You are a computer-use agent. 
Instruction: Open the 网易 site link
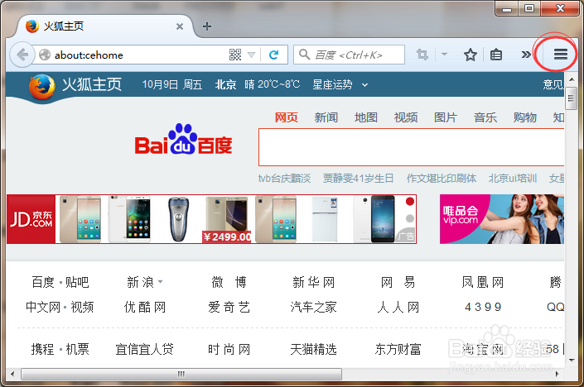pos(398,282)
